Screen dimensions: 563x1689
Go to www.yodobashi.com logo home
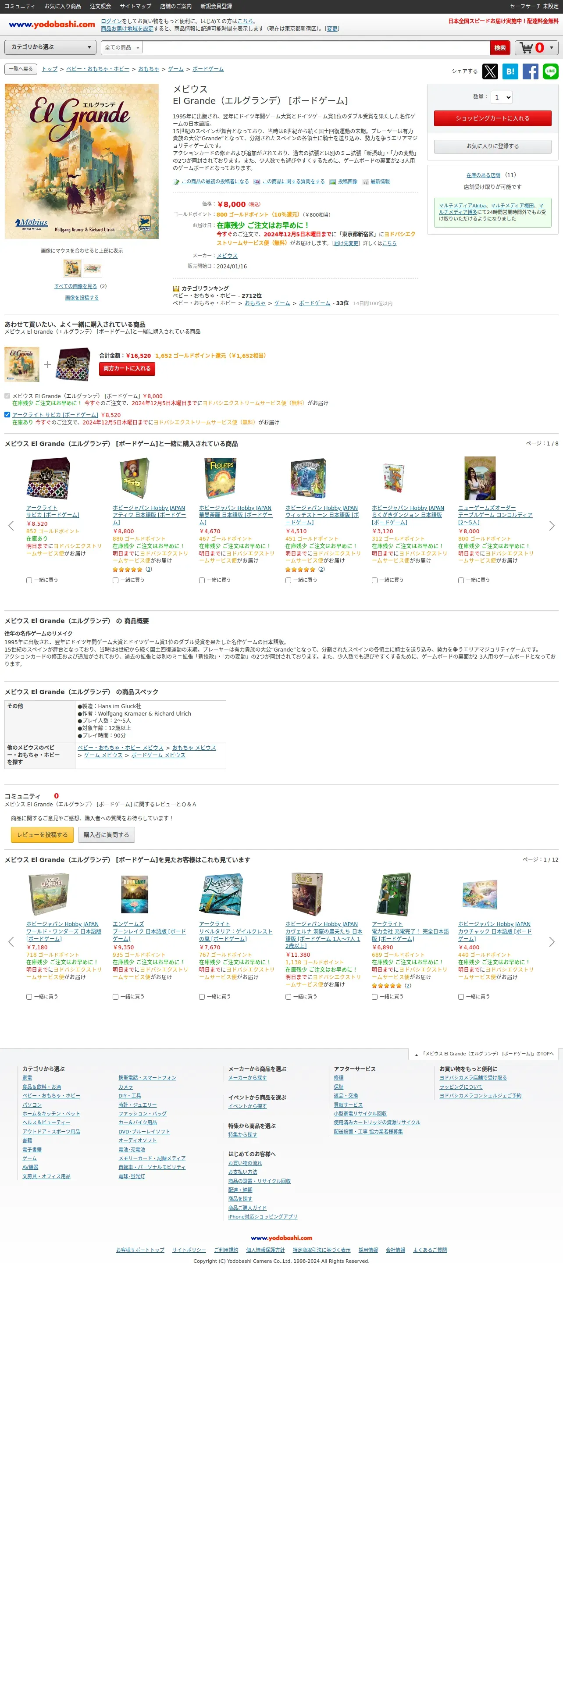[x=52, y=24]
